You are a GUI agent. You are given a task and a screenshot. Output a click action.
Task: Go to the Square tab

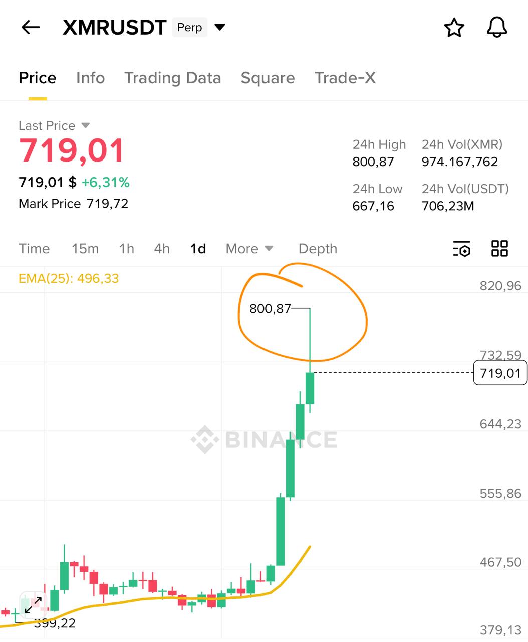268,78
